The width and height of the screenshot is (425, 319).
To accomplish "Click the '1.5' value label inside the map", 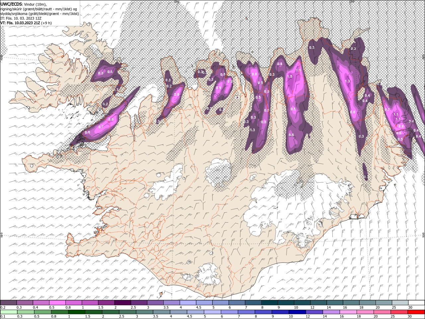I will [x=290, y=76].
